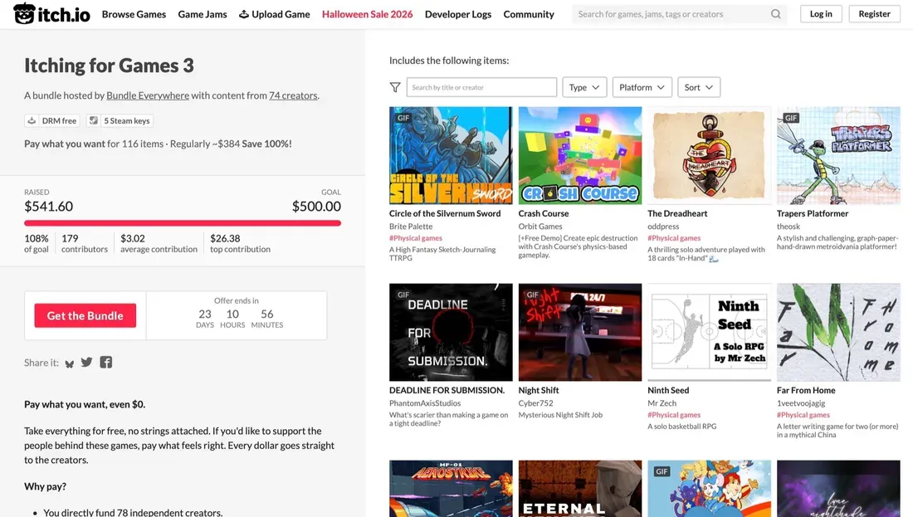Share the bundle on Twitter
Image resolution: width=913 pixels, height=517 pixels.
[87, 362]
